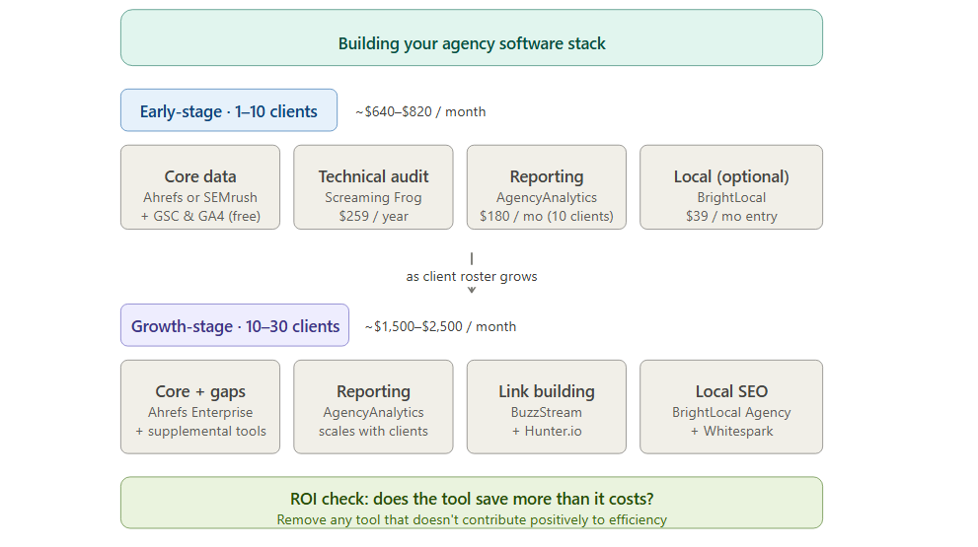Screen dimensions: 978x547
Task: Open the 'Link building' card
Action: point(547,407)
